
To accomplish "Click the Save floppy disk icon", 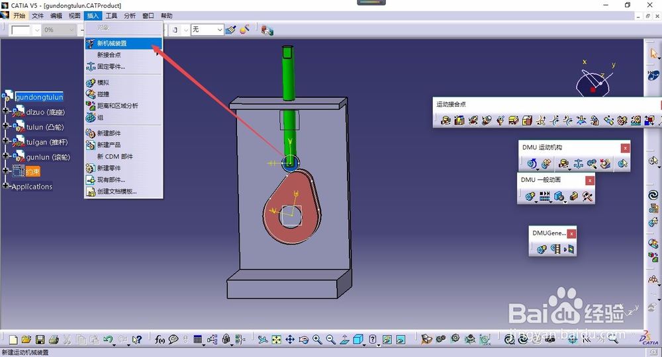I will tap(40, 339).
